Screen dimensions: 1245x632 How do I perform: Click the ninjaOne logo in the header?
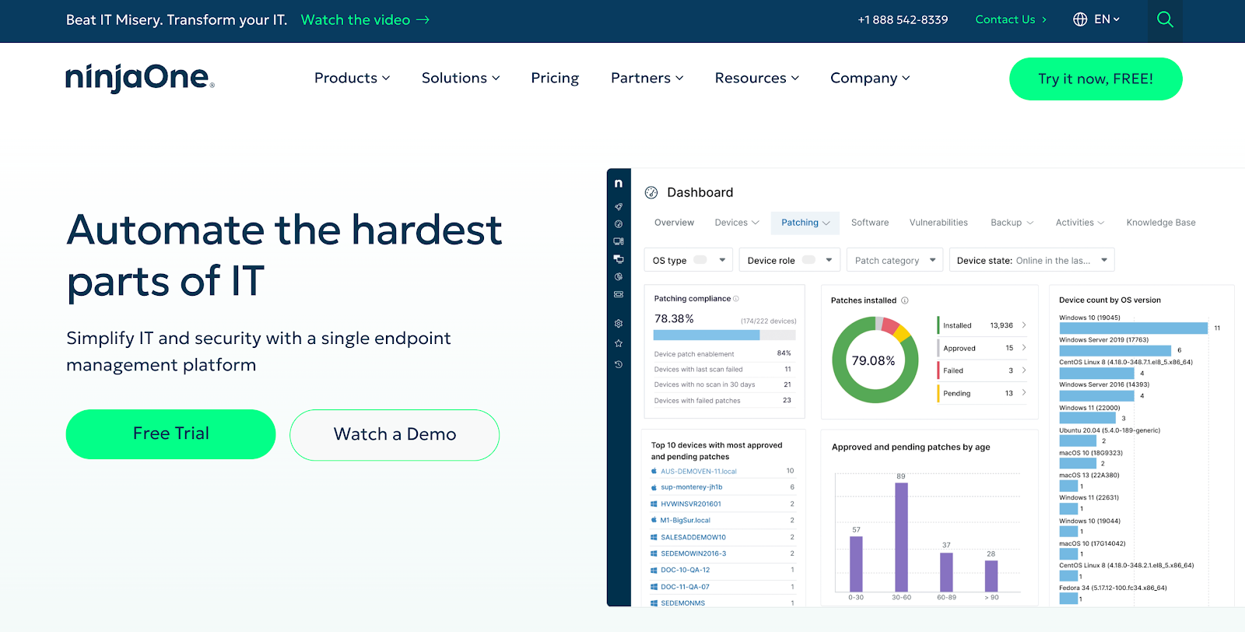(140, 78)
